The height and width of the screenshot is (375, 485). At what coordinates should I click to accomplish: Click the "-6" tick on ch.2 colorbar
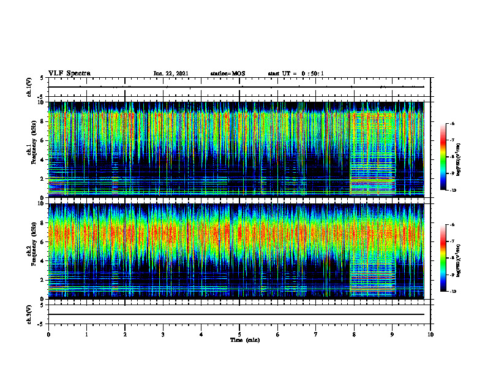pos(452,225)
